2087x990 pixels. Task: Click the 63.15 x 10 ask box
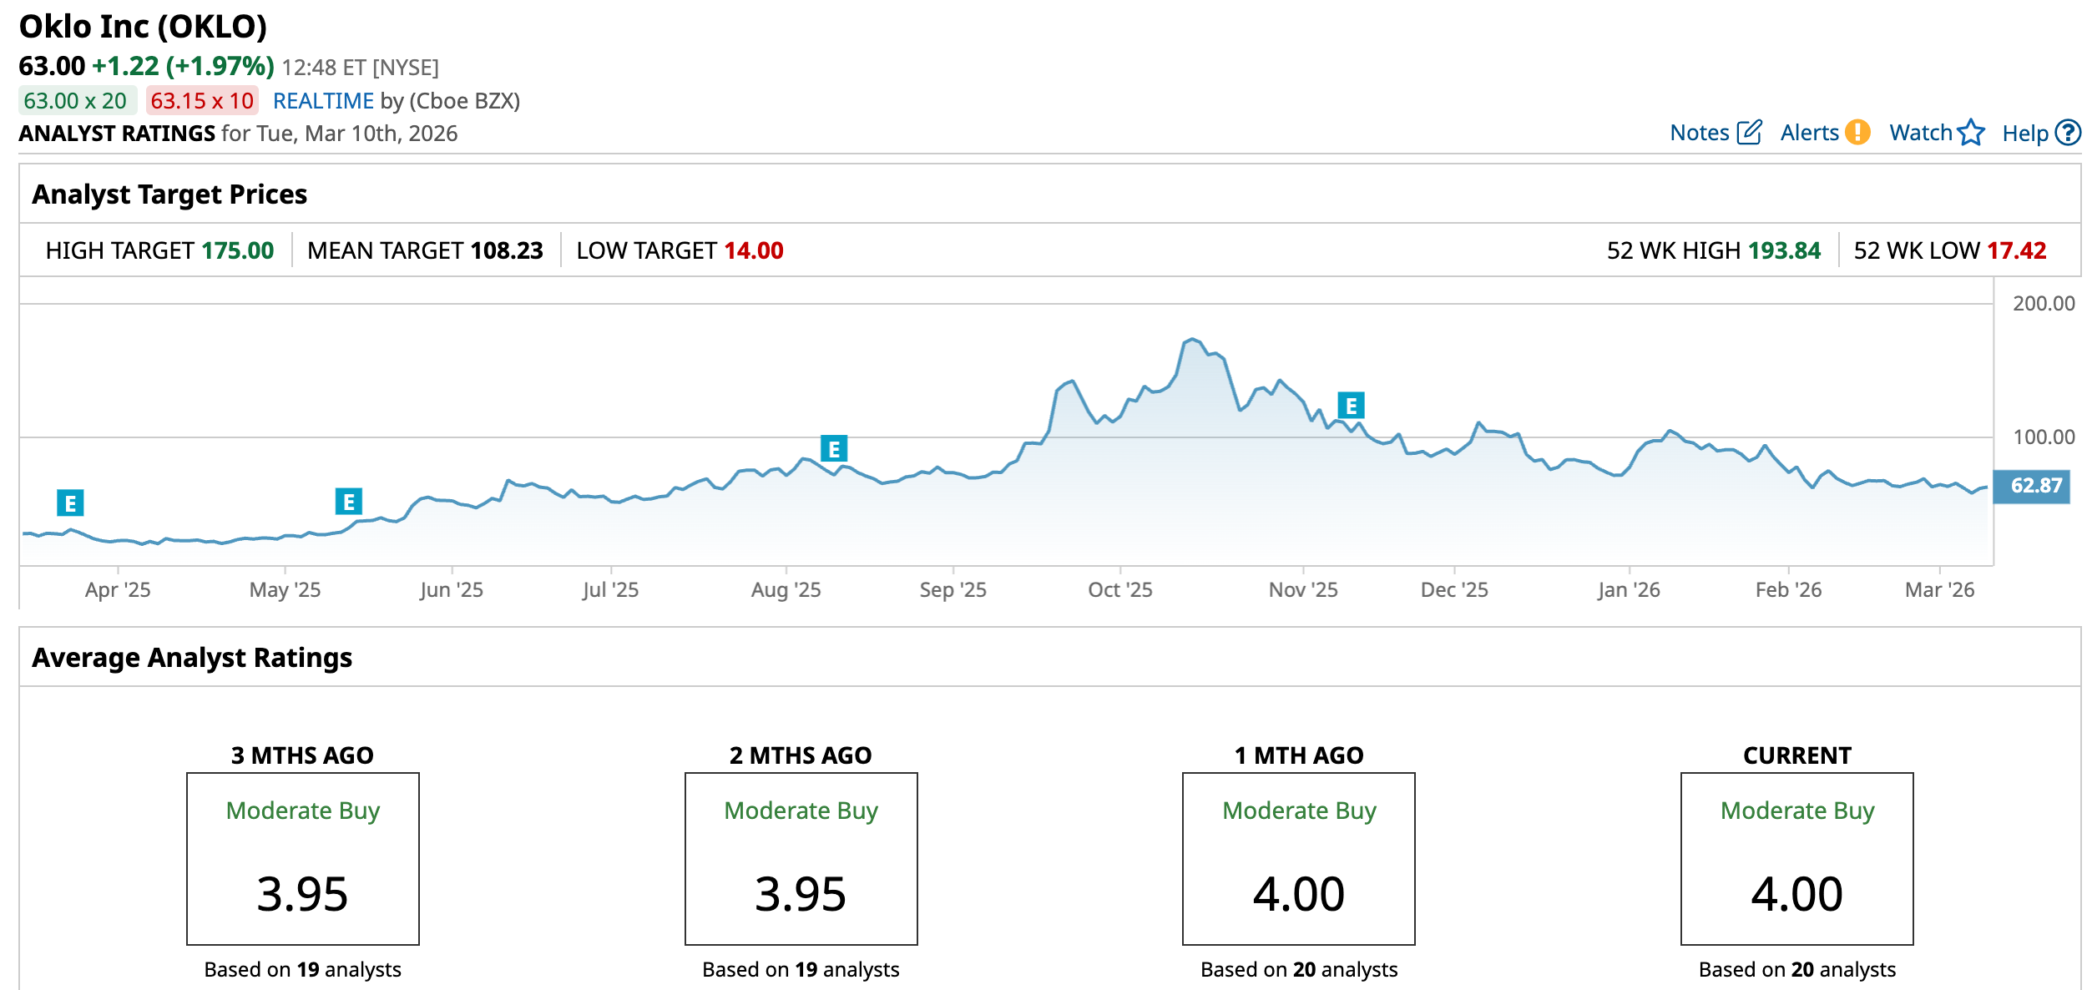(202, 101)
